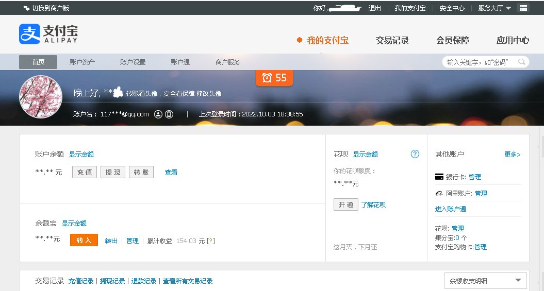Click 我的支付宝 in top bar

coord(410,8)
